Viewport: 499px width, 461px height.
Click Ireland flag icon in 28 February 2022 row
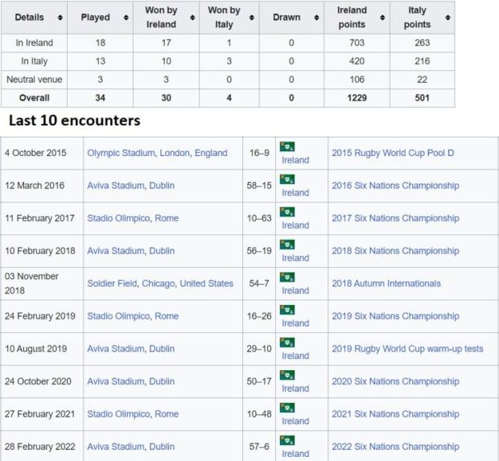tap(287, 441)
